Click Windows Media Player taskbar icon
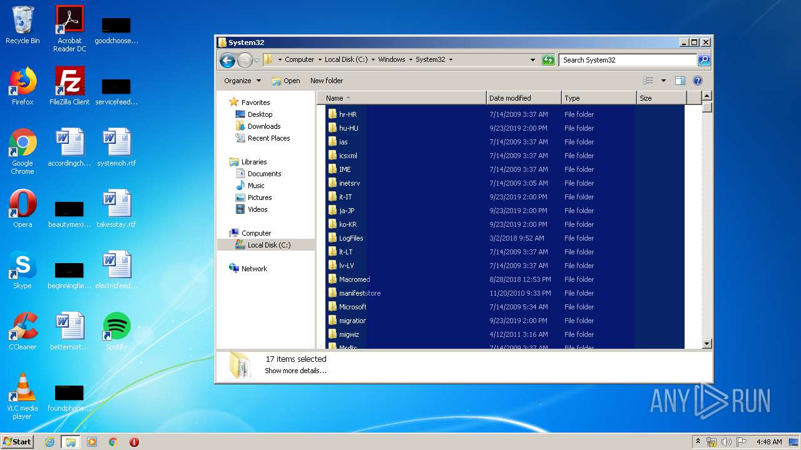 (x=92, y=442)
